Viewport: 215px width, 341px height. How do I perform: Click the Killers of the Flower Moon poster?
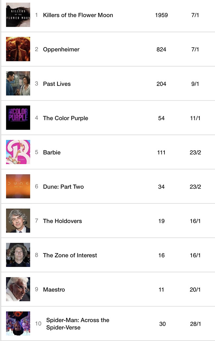point(18,15)
